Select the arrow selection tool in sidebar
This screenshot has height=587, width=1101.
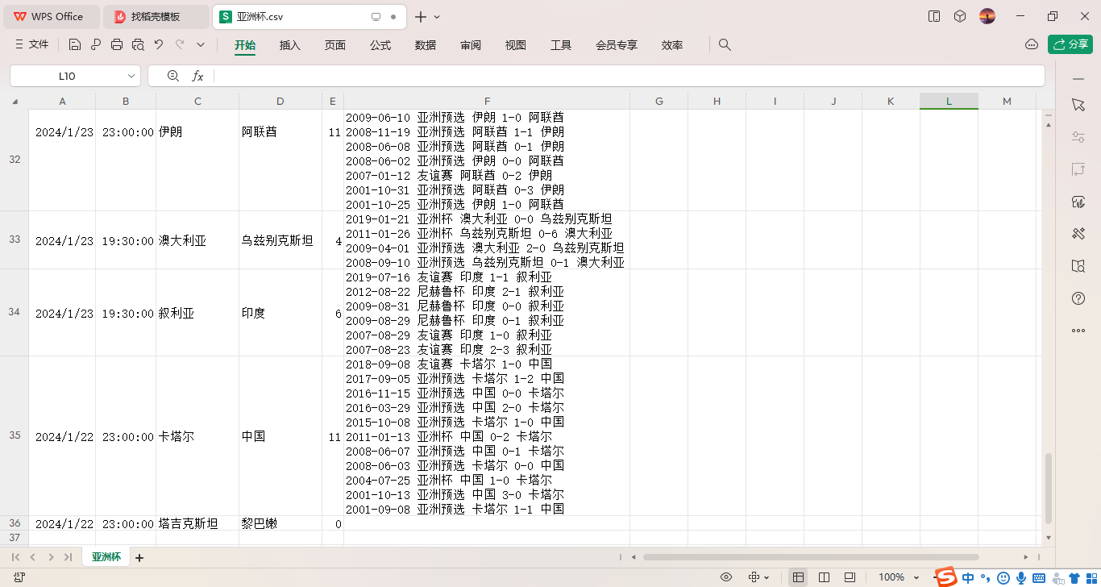tap(1078, 105)
